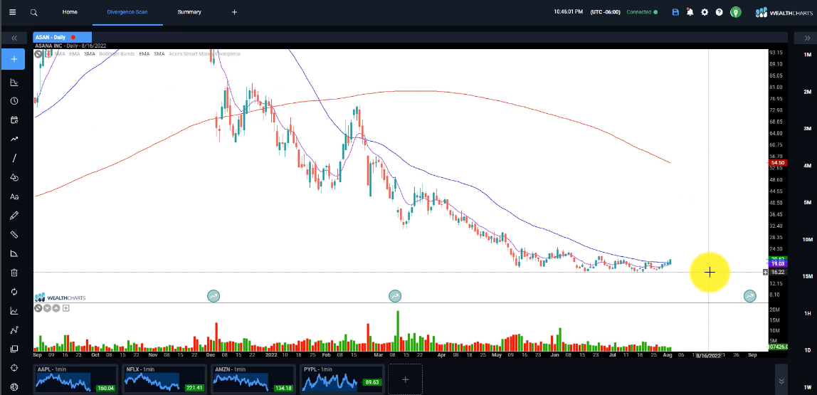Open the settings gear icon

click(x=705, y=12)
